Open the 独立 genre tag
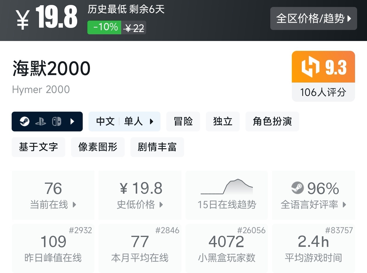367x273 pixels. click(223, 122)
